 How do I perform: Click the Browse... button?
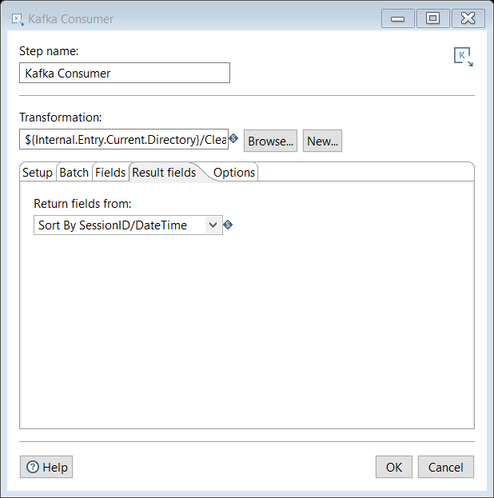tap(270, 141)
